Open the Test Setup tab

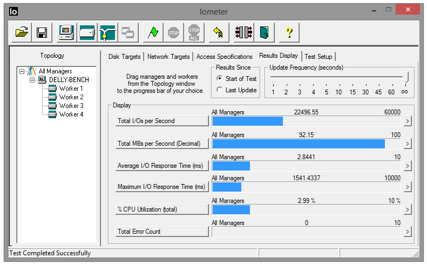click(318, 57)
